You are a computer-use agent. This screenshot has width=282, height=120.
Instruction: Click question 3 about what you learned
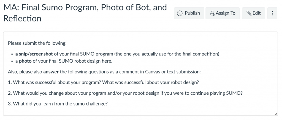click(x=58, y=104)
